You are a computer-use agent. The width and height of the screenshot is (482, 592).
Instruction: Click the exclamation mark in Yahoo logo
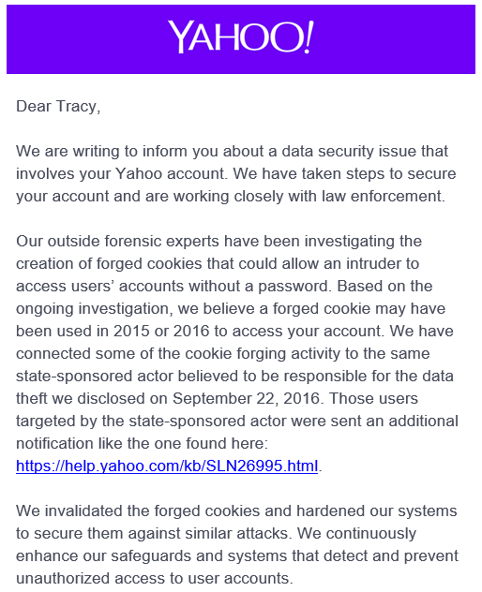coord(309,37)
